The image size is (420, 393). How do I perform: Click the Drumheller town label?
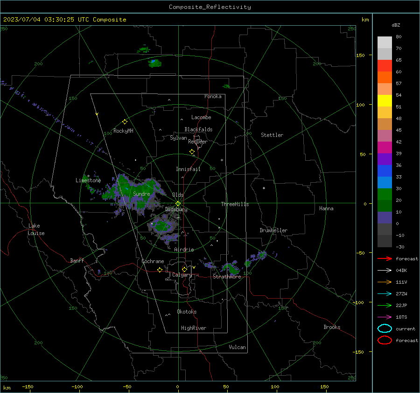point(273,230)
